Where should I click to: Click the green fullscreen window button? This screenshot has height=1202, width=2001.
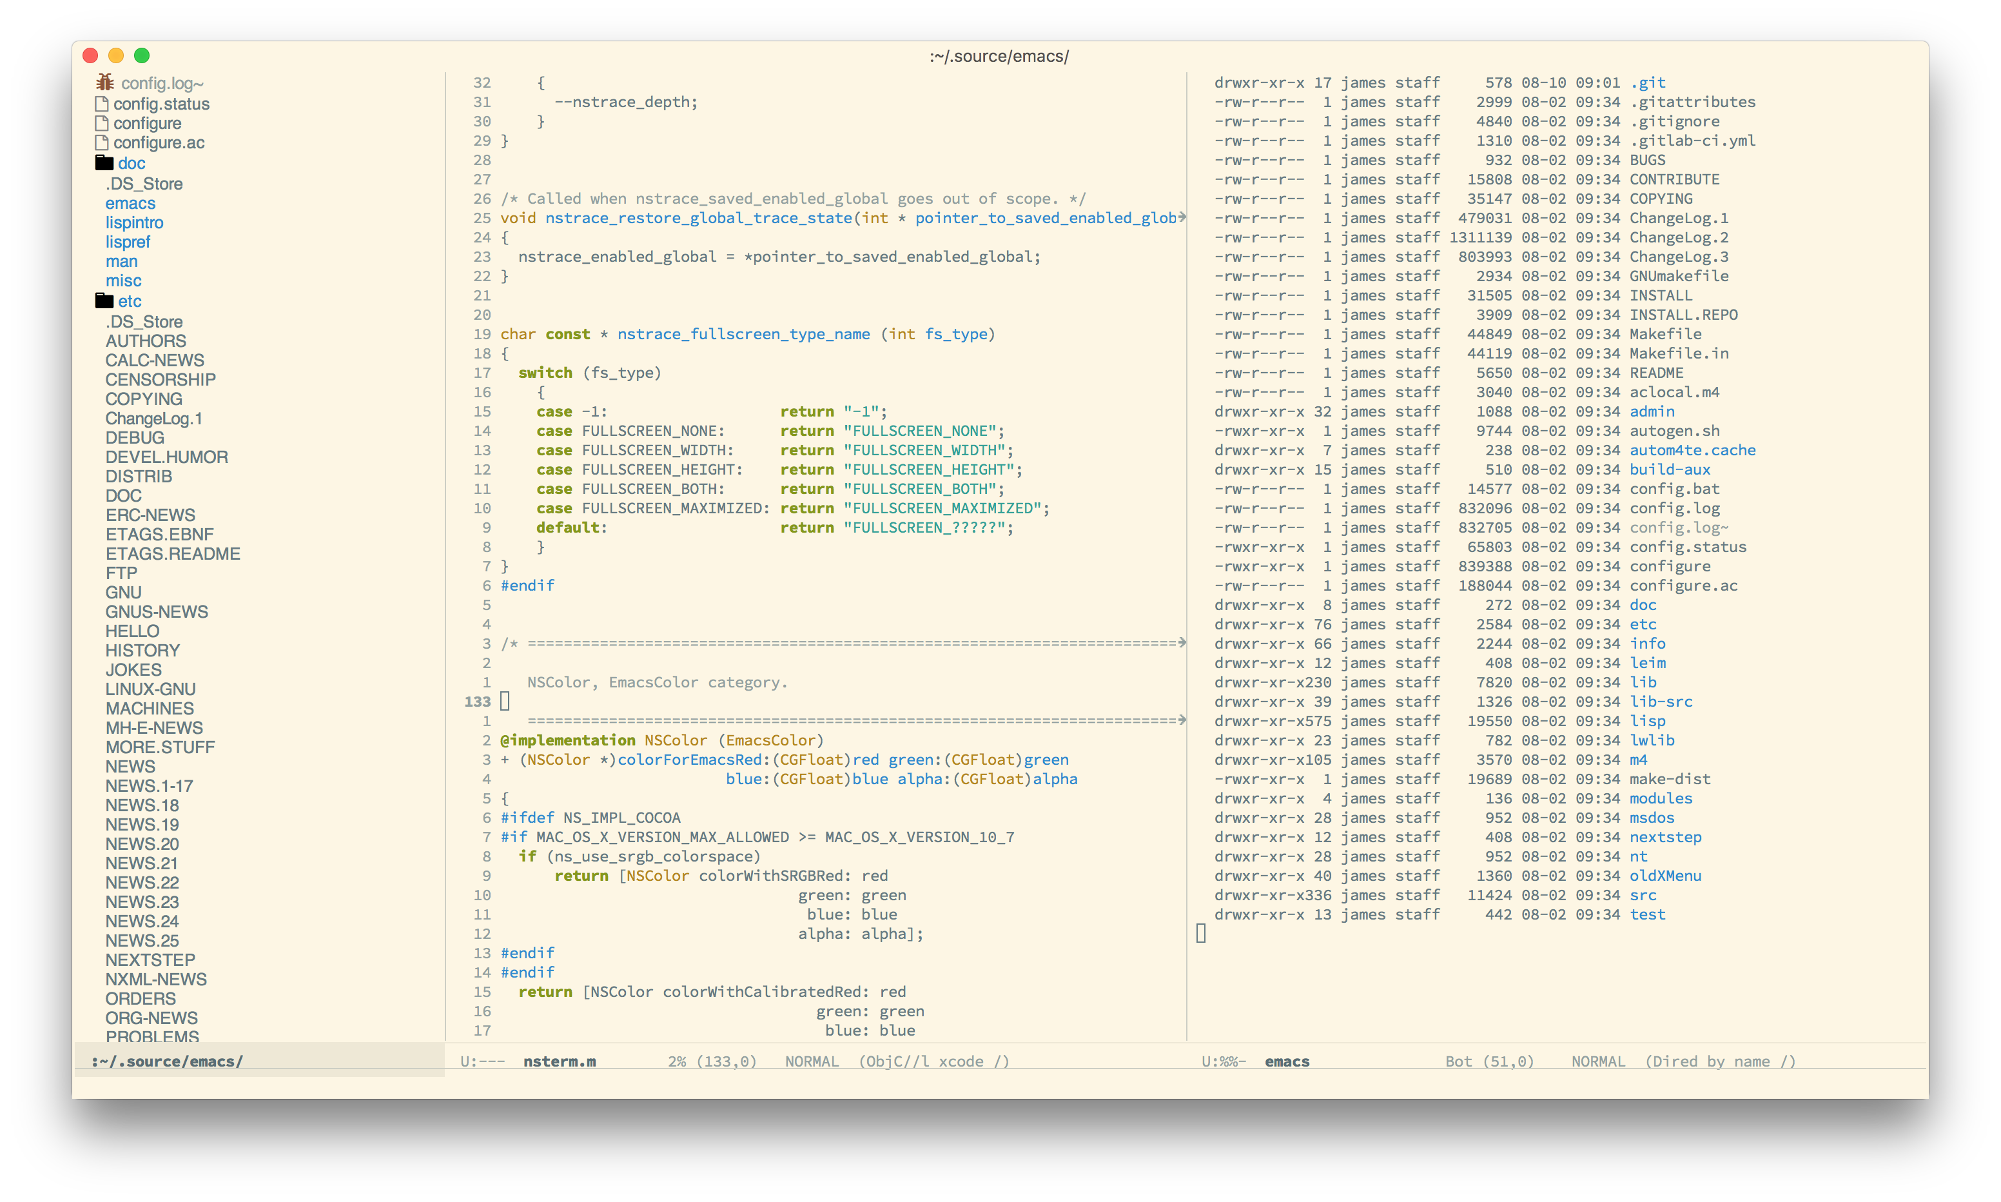click(x=142, y=56)
